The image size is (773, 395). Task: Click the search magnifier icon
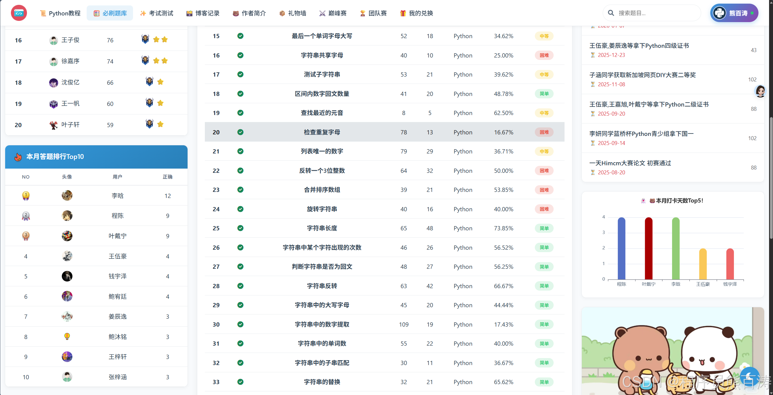pos(611,13)
